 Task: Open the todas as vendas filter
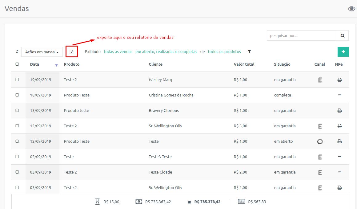click(118, 52)
